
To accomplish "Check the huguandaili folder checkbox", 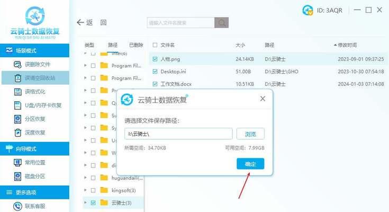I will (x=93, y=178).
